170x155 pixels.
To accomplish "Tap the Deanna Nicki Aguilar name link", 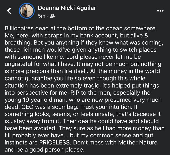I will point(67,8).
